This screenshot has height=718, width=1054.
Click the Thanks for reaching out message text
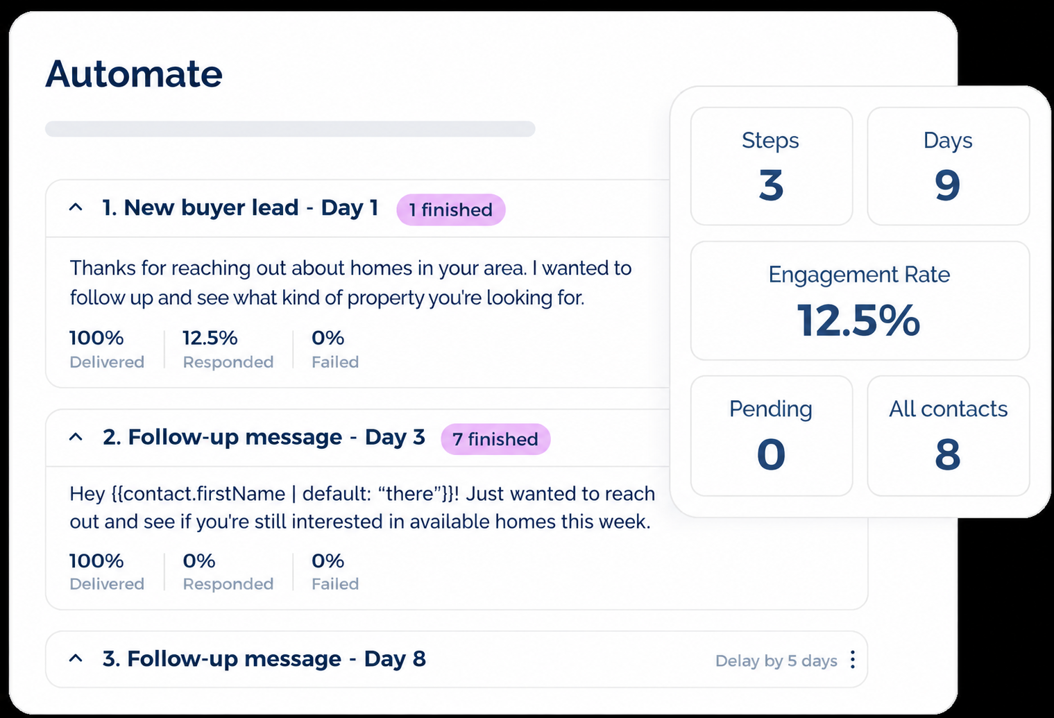coord(350,283)
